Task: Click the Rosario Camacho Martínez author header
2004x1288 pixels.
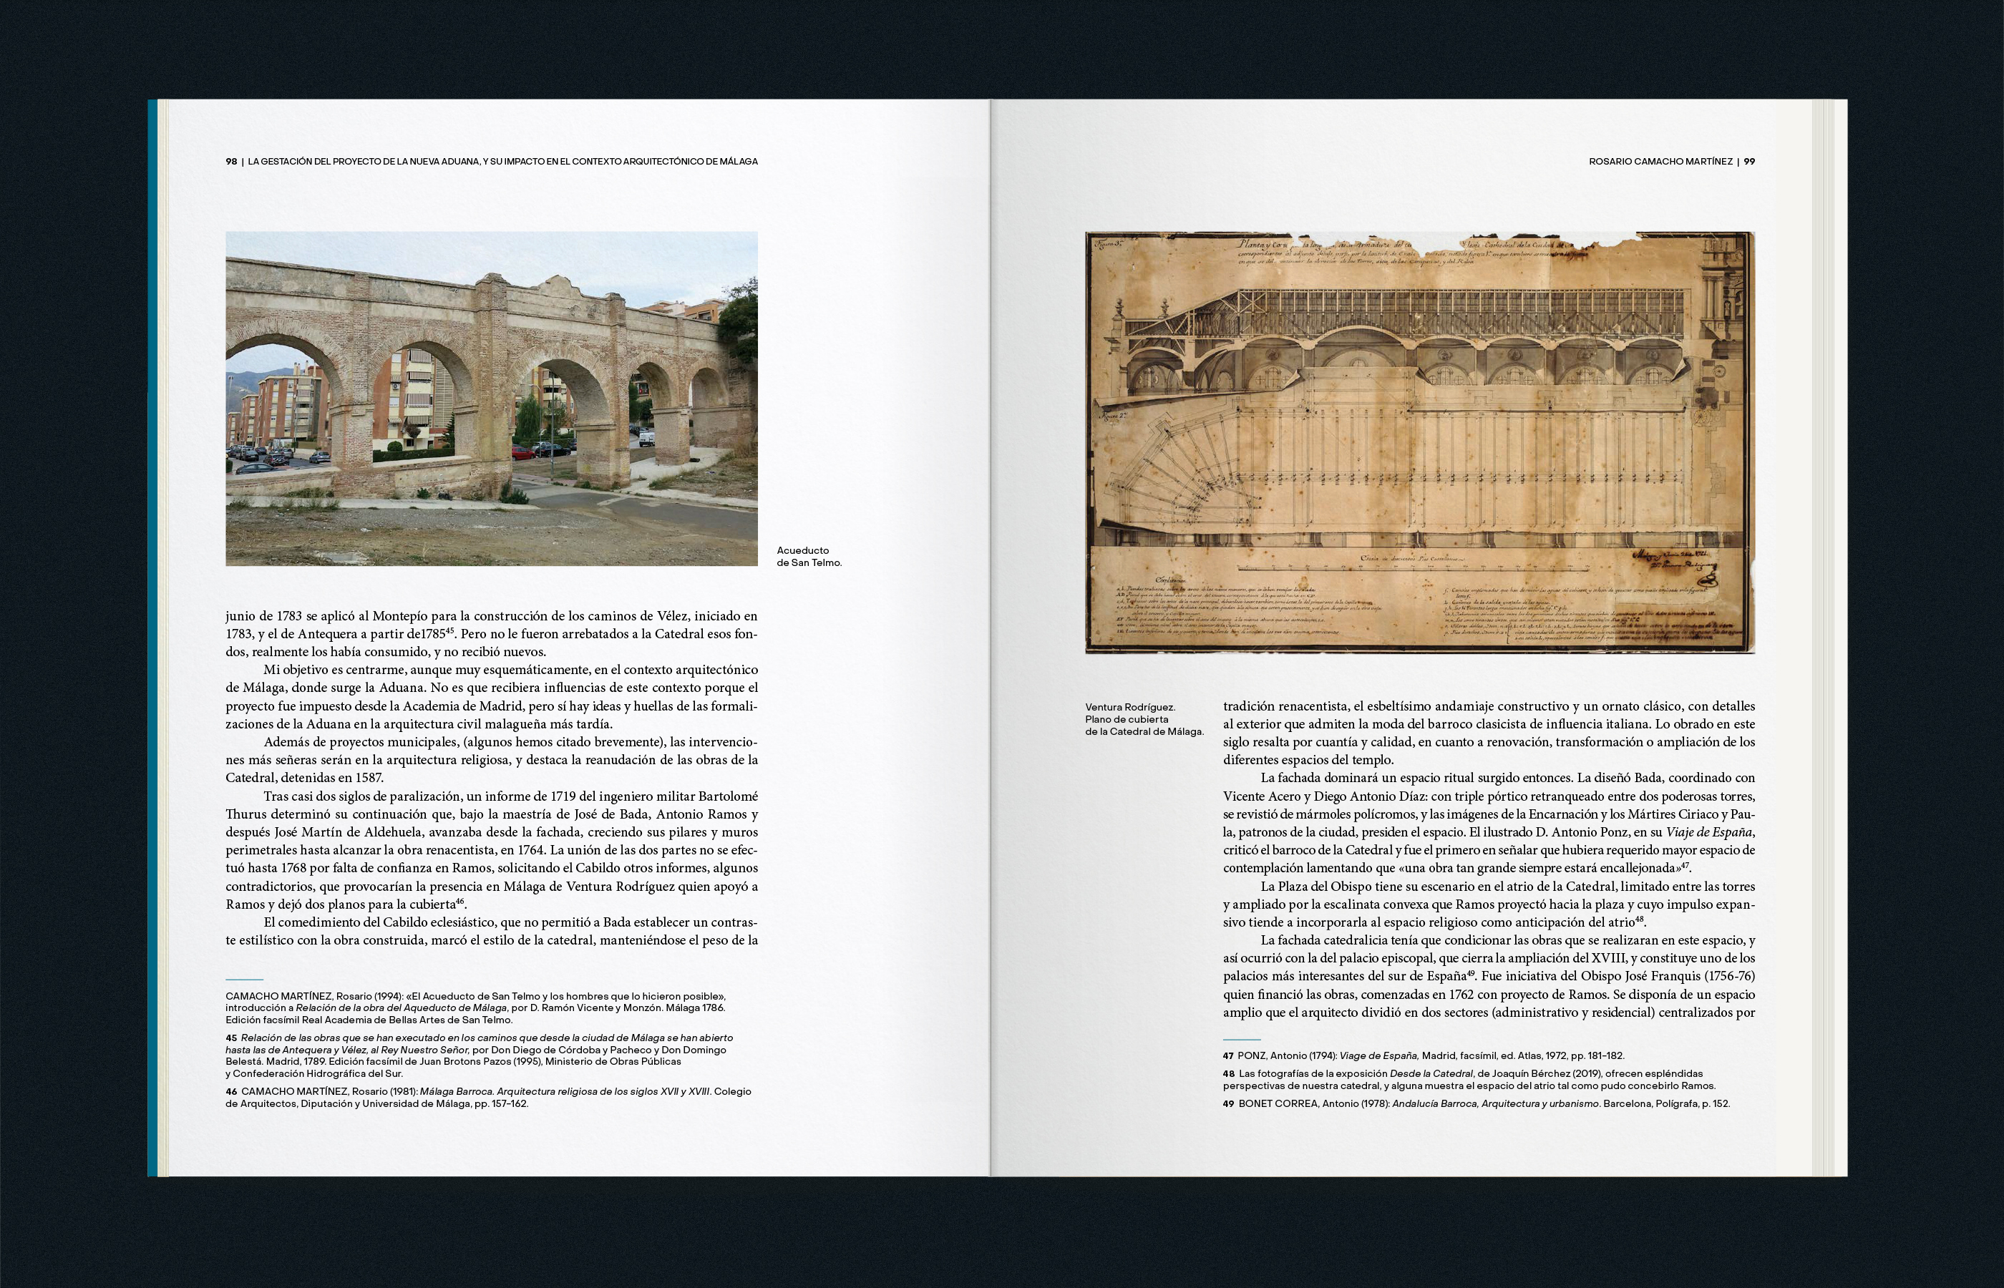Action: tap(1660, 162)
